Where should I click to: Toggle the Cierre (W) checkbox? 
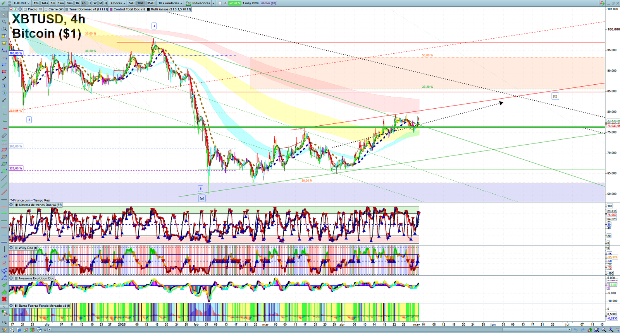coord(46,9)
